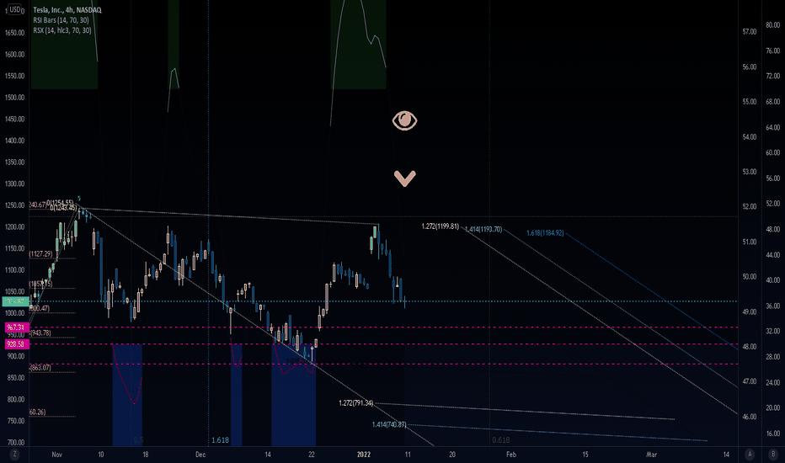This screenshot has width=785, height=463.
Task: Click 1650.00 on the left price axis
Action: point(14,33)
